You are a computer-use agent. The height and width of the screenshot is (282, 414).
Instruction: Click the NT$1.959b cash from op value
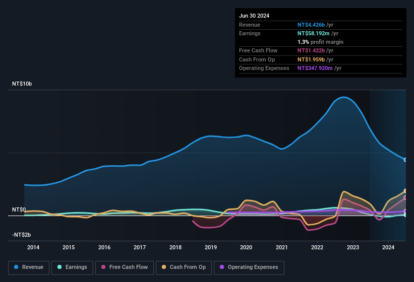(x=311, y=59)
